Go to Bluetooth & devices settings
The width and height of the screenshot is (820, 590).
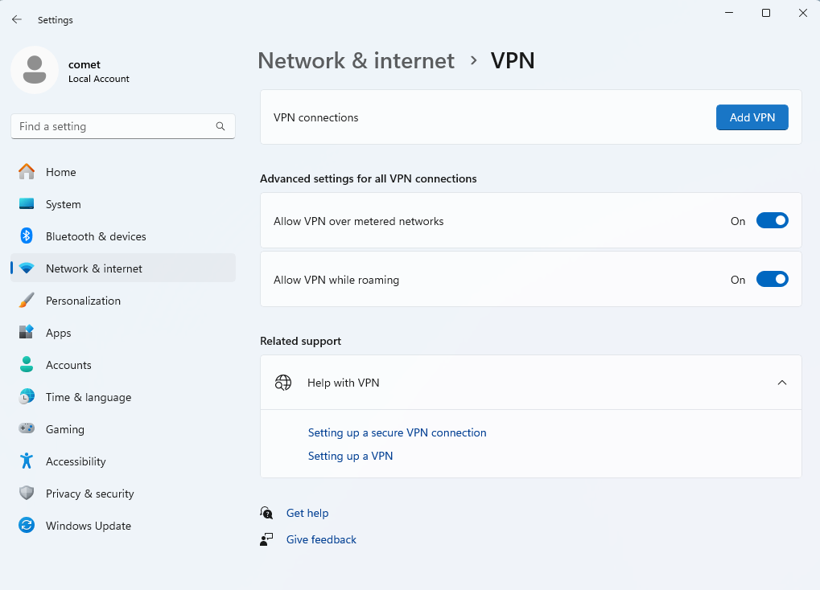click(x=123, y=236)
